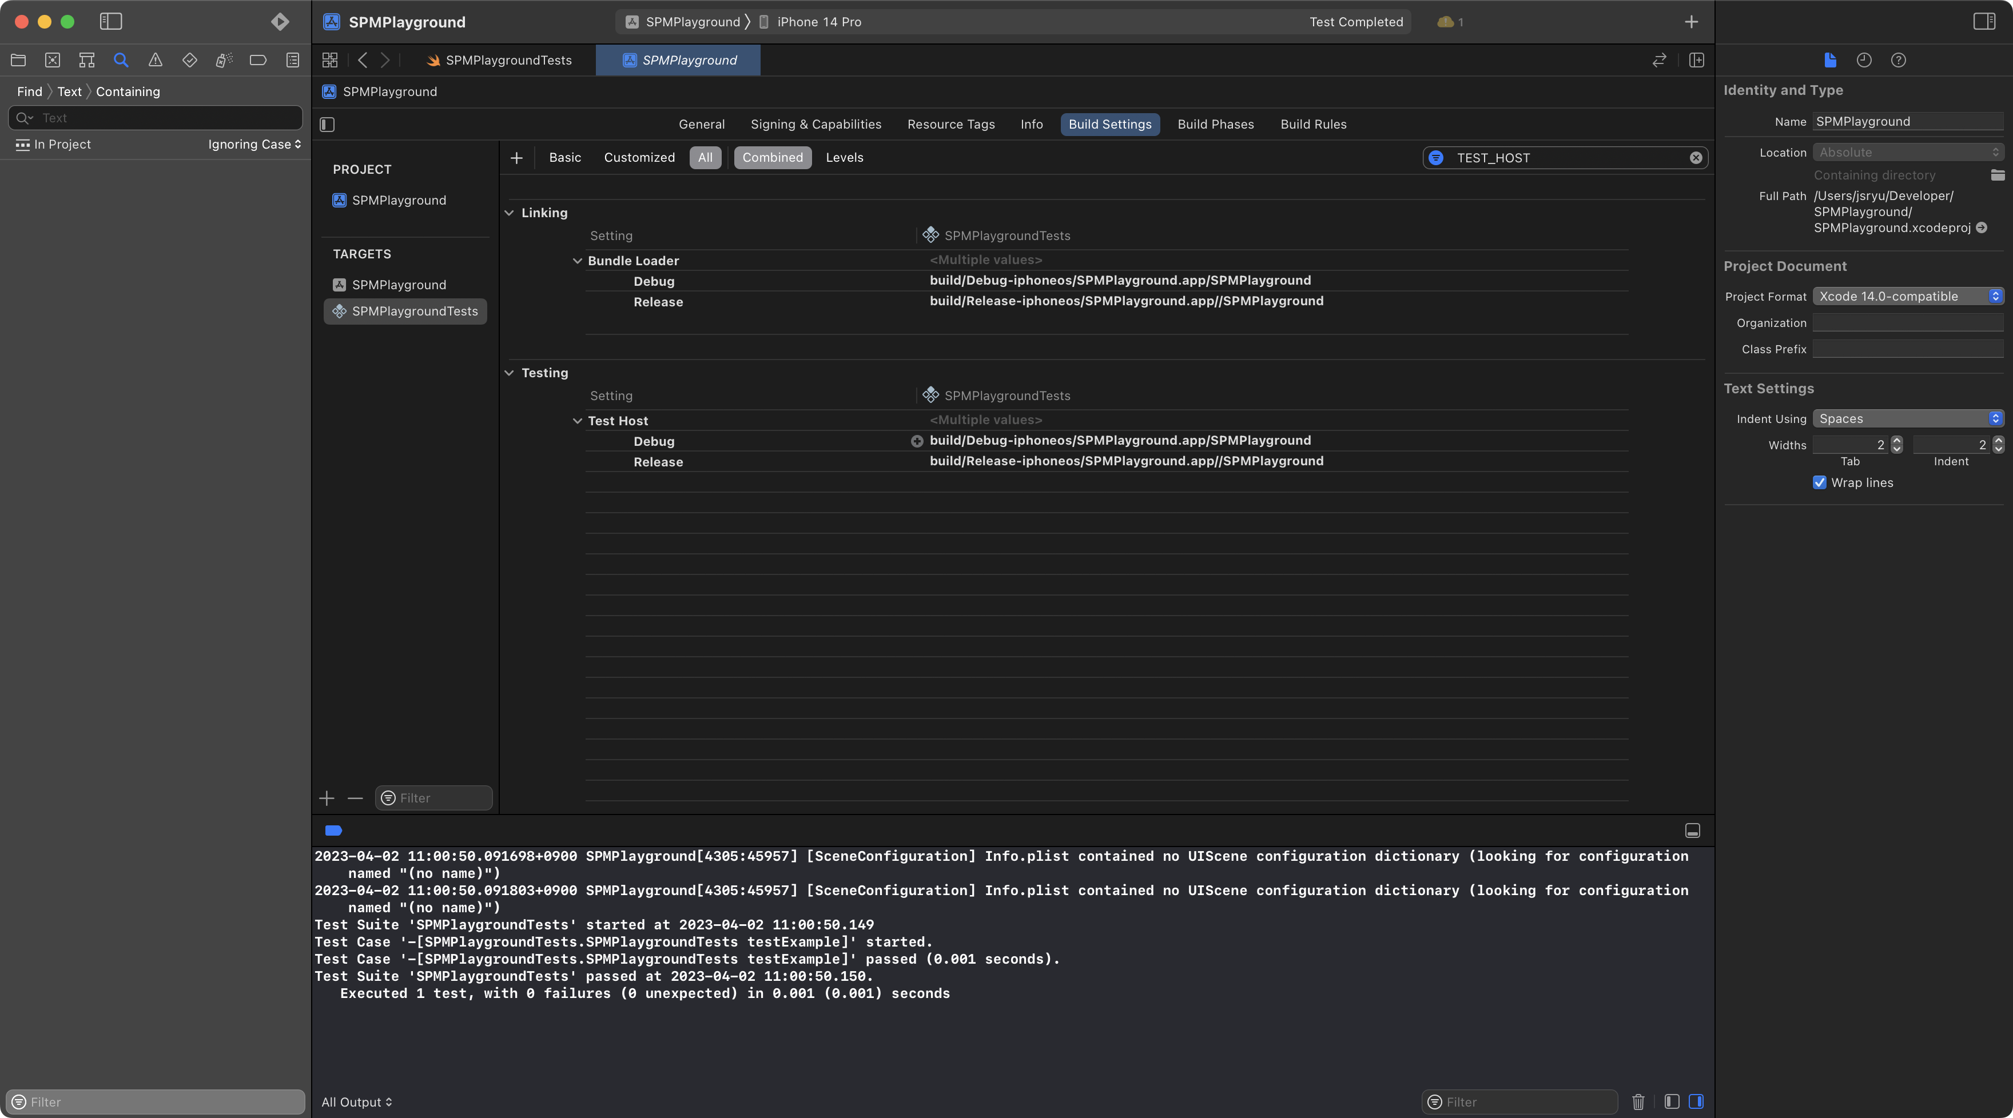Show the History inspector

(1864, 60)
